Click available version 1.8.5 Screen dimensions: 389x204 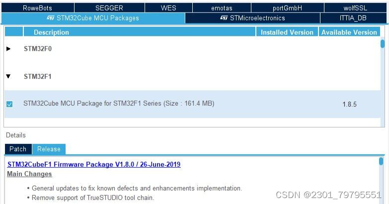[349, 104]
